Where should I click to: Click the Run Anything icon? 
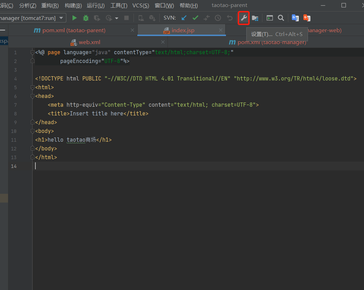tap(269, 18)
